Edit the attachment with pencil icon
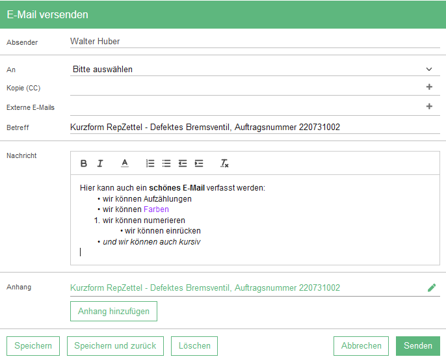The image size is (446, 361). (x=432, y=287)
